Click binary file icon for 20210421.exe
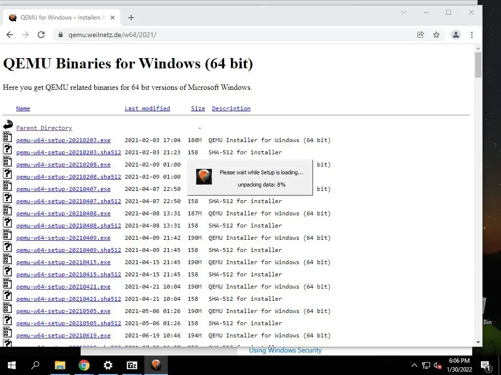Viewport: 501px width, 375px height. (x=7, y=283)
